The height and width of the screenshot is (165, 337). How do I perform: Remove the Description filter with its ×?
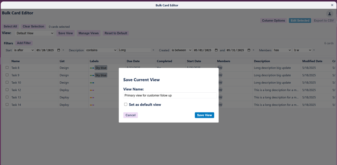153,50
